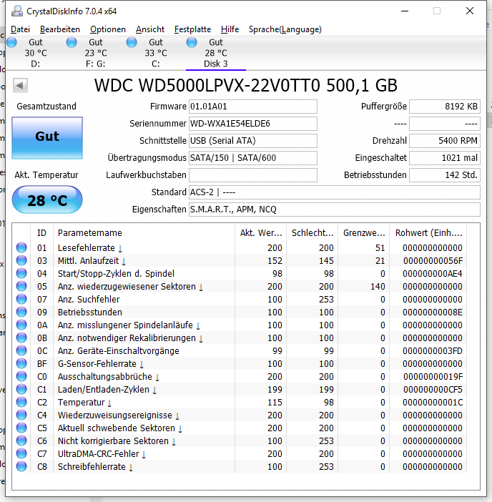Viewport: 492px width, 502px height.
Task: Click status orb of Ausschaltungsabbrüche row
Action: click(21, 376)
